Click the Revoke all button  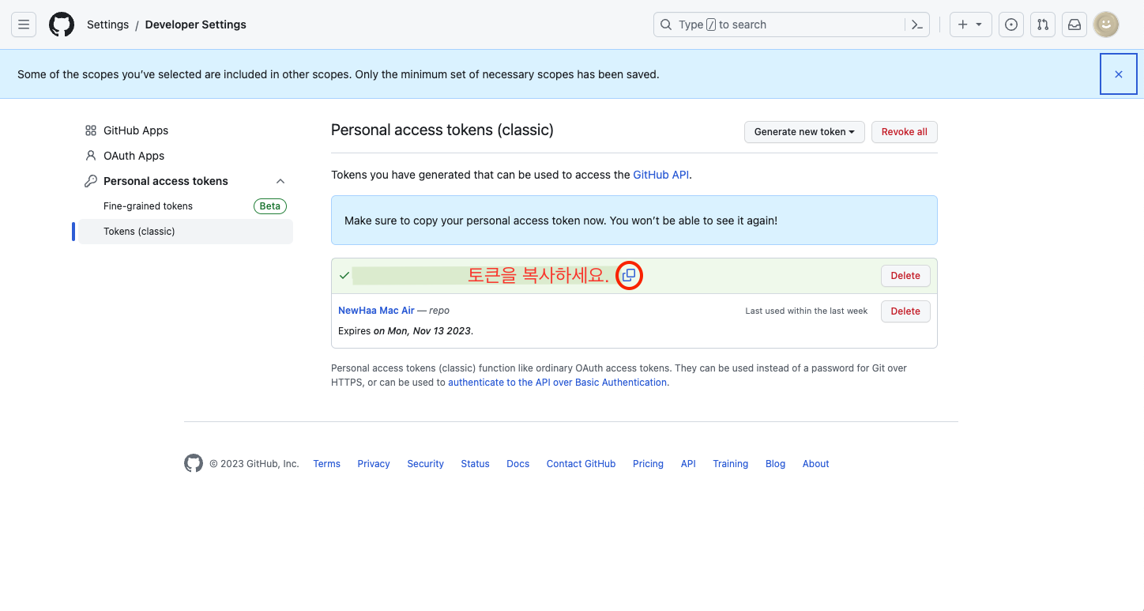(905, 132)
